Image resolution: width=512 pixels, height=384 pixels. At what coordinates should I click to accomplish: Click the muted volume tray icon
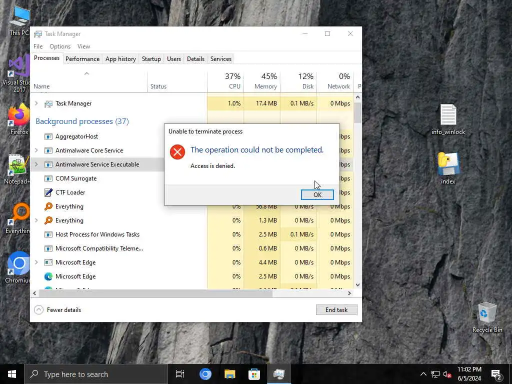point(447,374)
